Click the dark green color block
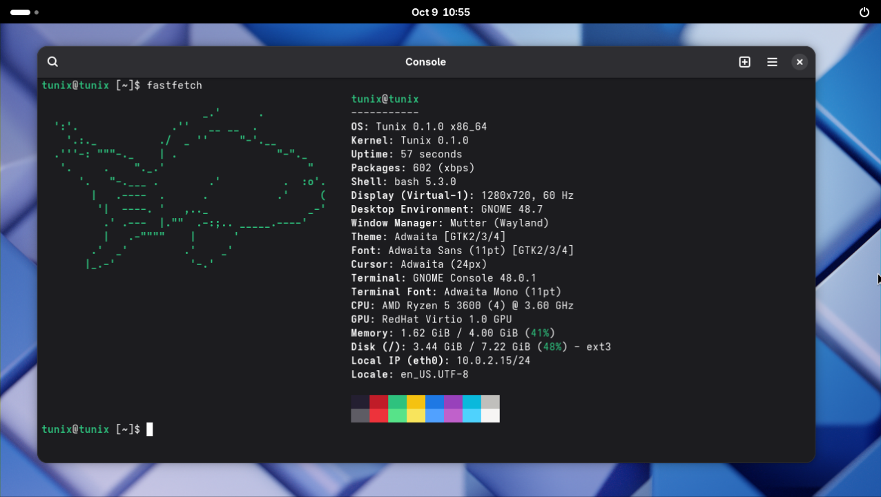 coord(398,402)
